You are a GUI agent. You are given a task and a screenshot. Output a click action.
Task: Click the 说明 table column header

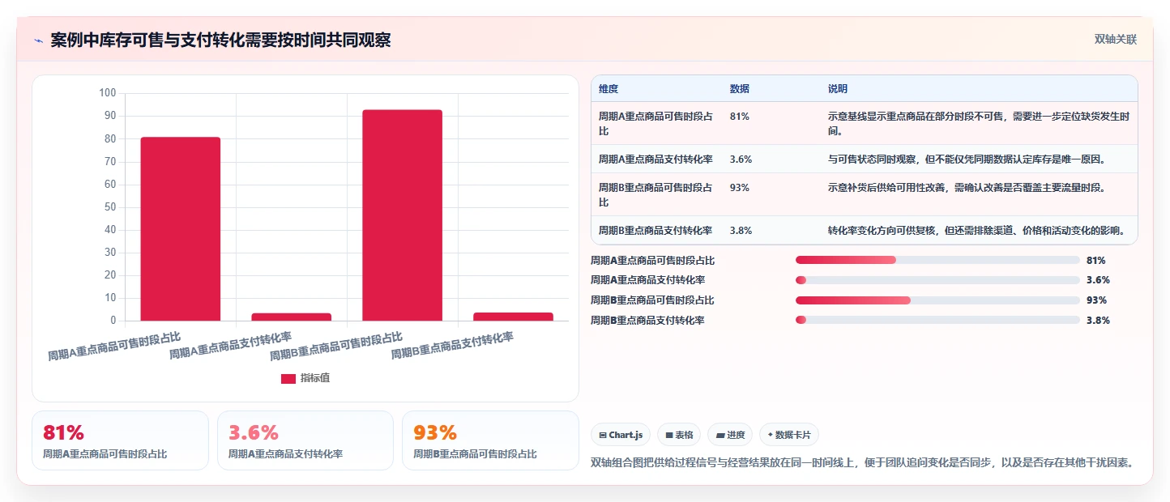[x=838, y=88]
